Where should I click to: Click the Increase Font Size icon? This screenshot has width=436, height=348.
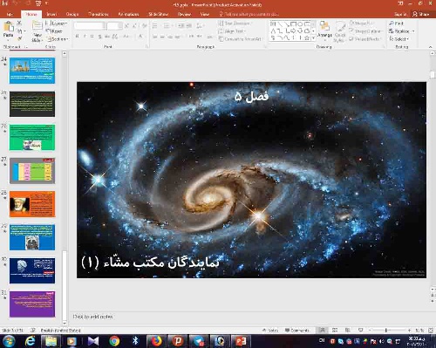click(x=126, y=26)
